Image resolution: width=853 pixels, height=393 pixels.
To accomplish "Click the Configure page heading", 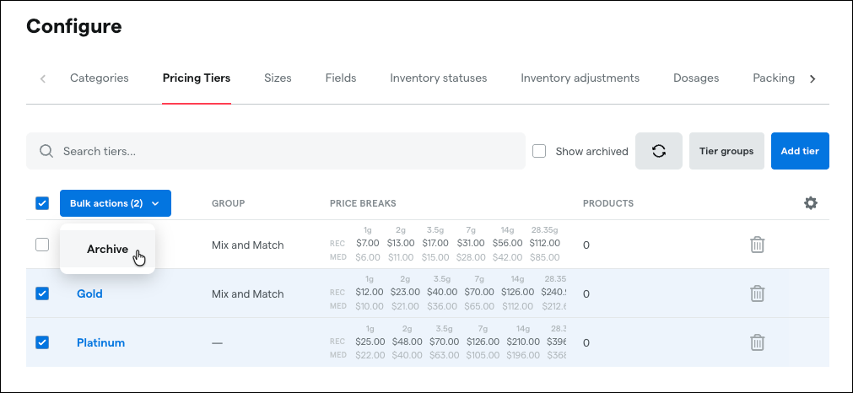I will 74,26.
